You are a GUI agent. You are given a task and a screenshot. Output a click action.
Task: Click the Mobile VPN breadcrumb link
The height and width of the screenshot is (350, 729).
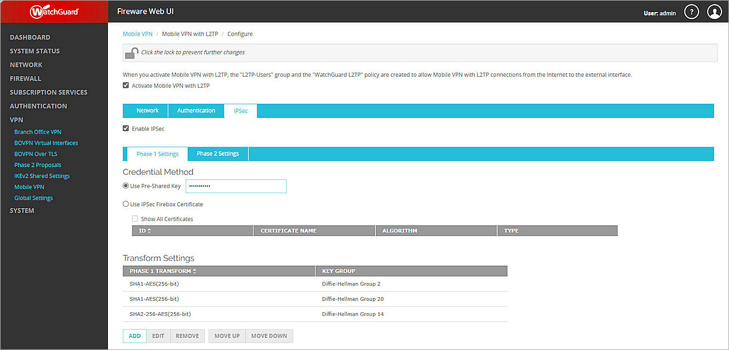pyautogui.click(x=137, y=34)
